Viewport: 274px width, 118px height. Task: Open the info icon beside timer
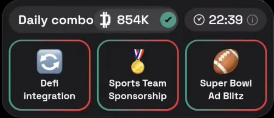252,20
